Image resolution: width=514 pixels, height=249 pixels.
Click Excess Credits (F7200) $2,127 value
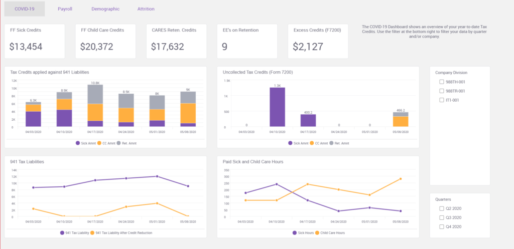[307, 47]
